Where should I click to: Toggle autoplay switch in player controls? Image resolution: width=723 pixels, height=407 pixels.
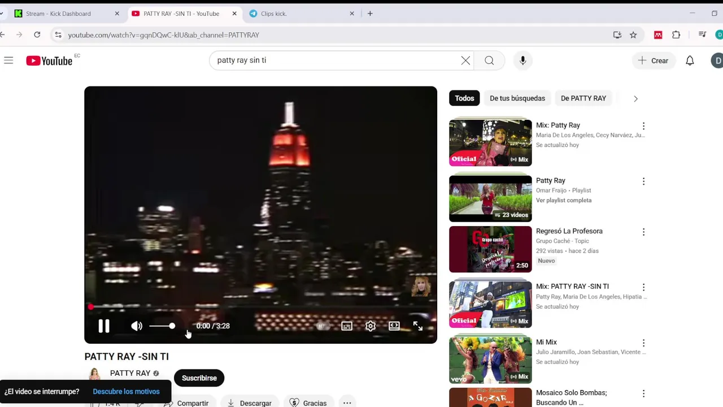tap(322, 326)
